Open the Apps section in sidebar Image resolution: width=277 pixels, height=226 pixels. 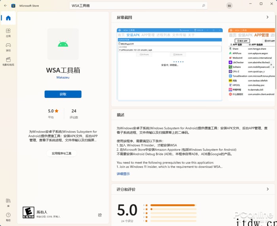point(8,33)
